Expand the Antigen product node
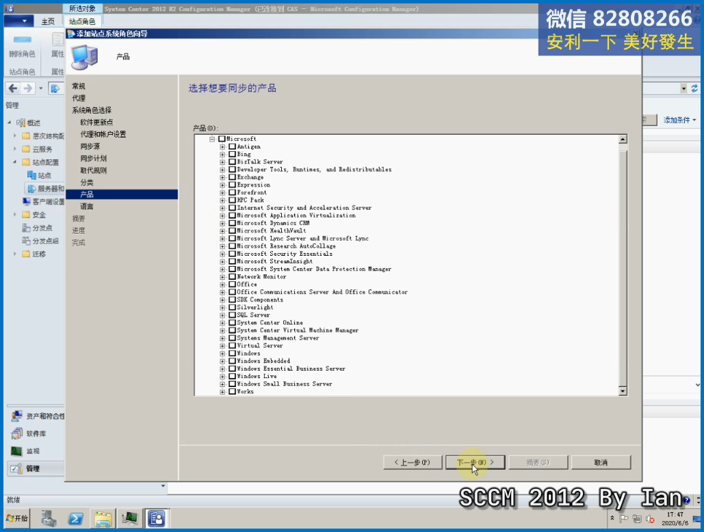 pos(222,147)
